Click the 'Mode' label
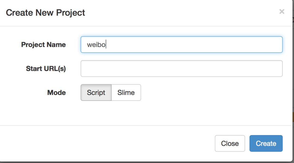This screenshot has width=294, height=163. 56,92
